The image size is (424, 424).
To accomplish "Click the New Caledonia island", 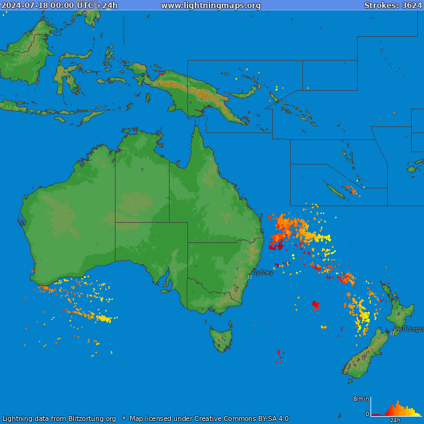I will click(335, 191).
